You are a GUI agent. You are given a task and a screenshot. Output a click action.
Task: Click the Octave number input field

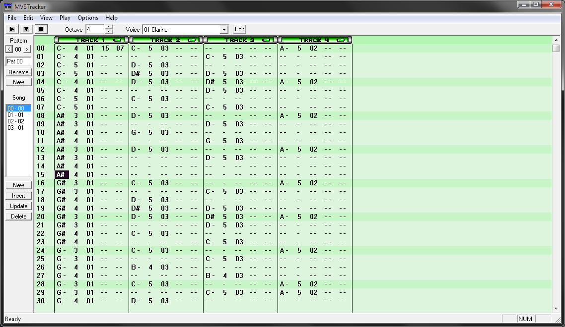pyautogui.click(x=95, y=30)
